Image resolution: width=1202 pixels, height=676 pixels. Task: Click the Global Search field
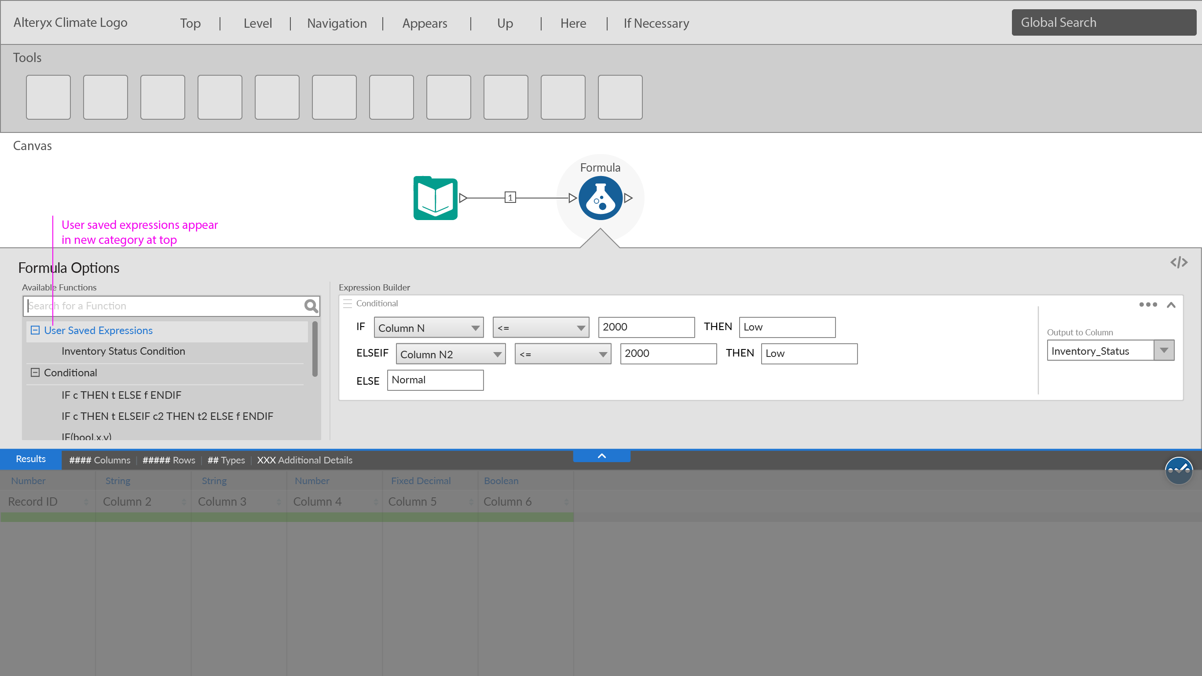[1103, 22]
